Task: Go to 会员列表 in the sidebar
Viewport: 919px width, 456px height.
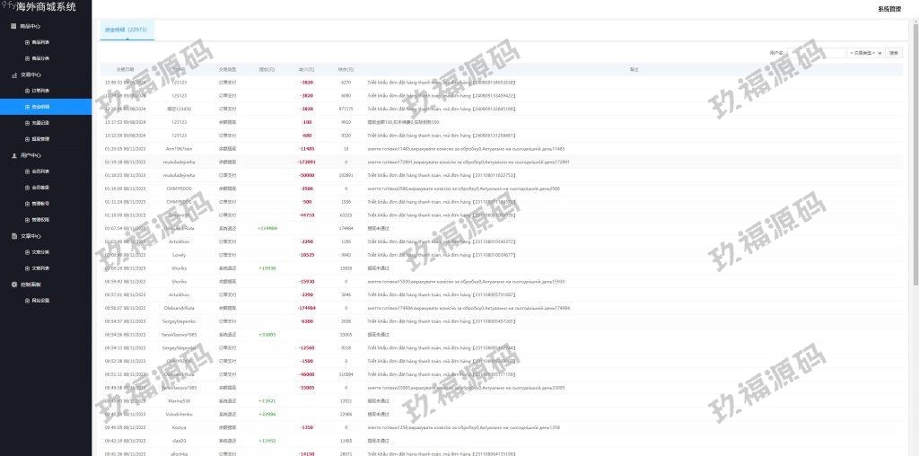Action: click(x=40, y=171)
